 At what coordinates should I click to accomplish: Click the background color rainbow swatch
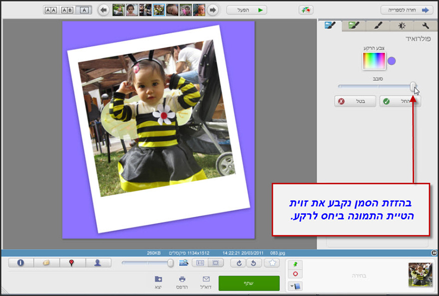tap(373, 60)
